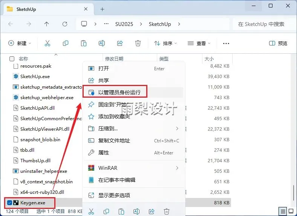This screenshot has height=216, width=297.
Task: Choose Show more options (显示更多选项)
Action: tap(133, 195)
